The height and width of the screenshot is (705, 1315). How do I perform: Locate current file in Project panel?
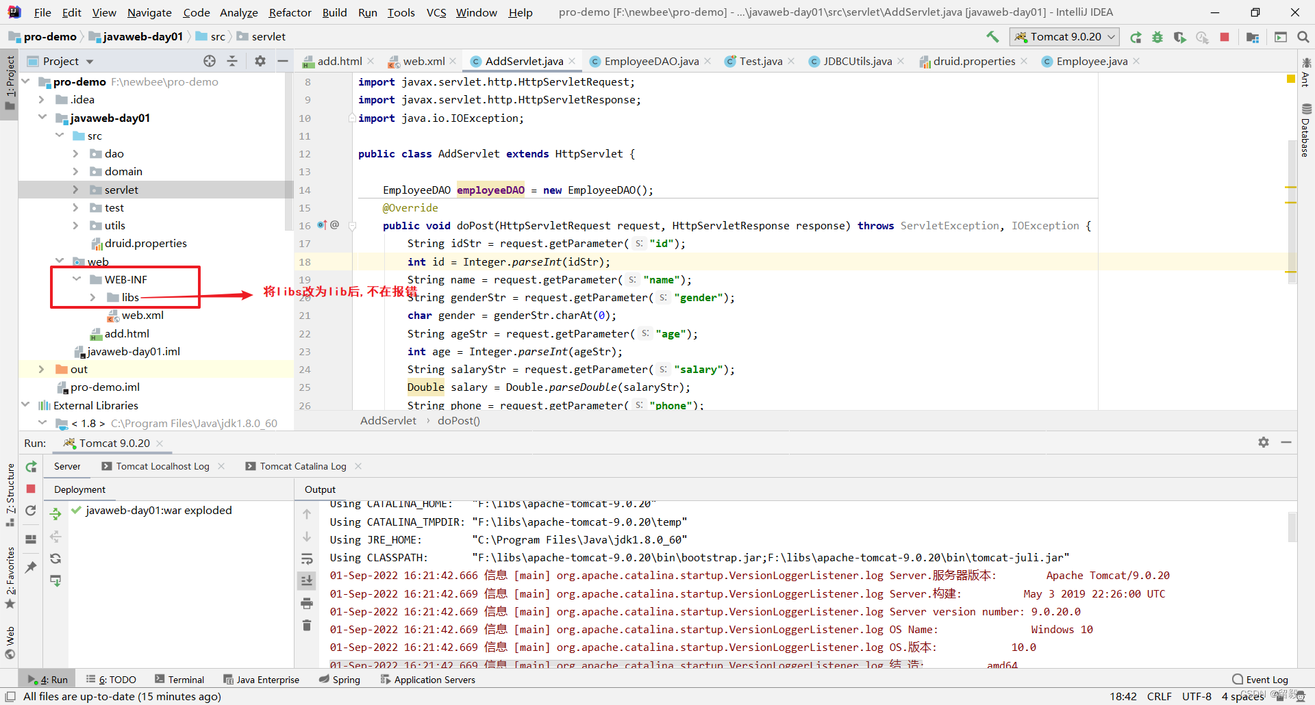pyautogui.click(x=210, y=61)
